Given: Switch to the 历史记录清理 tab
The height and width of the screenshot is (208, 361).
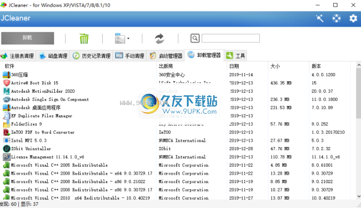Looking at the screenshot, I should 91,56.
